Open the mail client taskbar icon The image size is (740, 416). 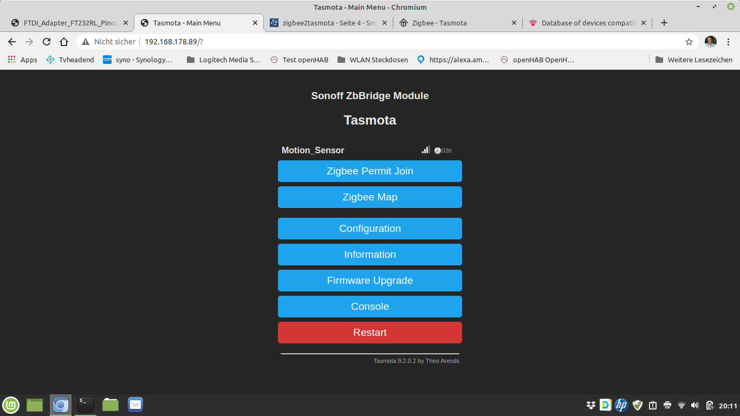click(135, 405)
